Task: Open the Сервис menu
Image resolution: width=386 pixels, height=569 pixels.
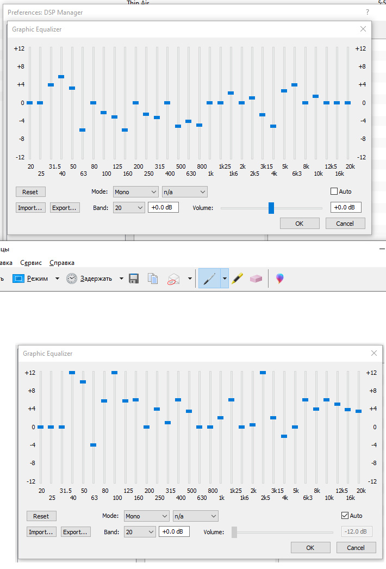Action: click(x=31, y=263)
